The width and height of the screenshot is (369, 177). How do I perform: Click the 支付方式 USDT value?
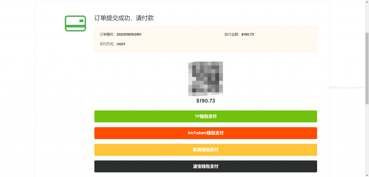(121, 44)
